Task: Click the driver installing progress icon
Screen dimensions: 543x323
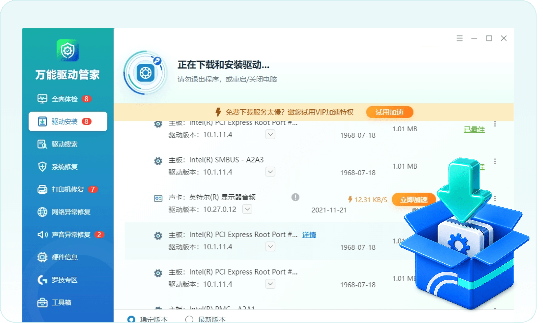Action: coord(145,73)
